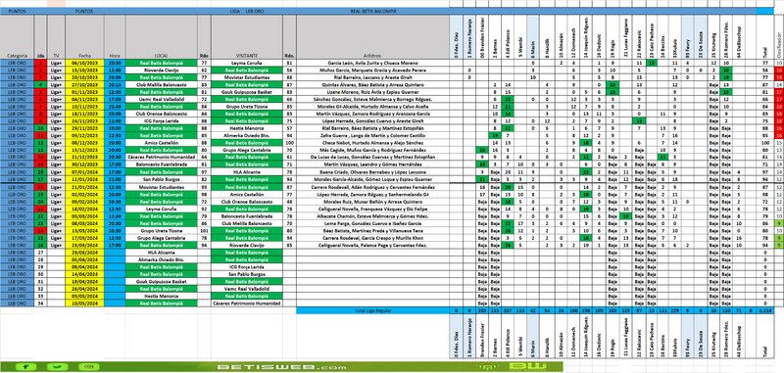Open the BETISWEB.com banner link
Image resolution: width=784 pixels, height=373 pixels.
[281, 367]
